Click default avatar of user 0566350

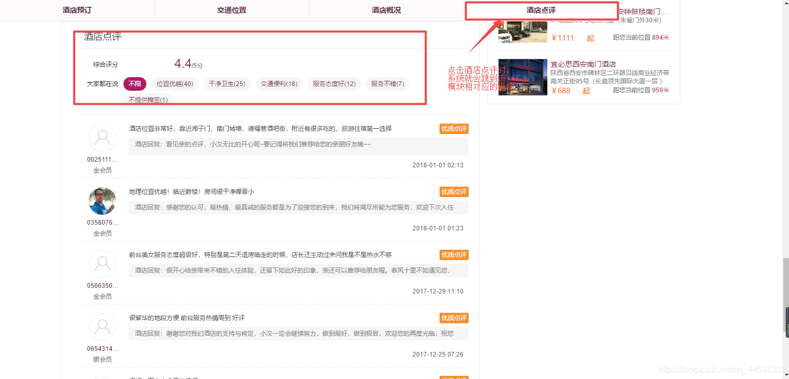click(x=103, y=264)
